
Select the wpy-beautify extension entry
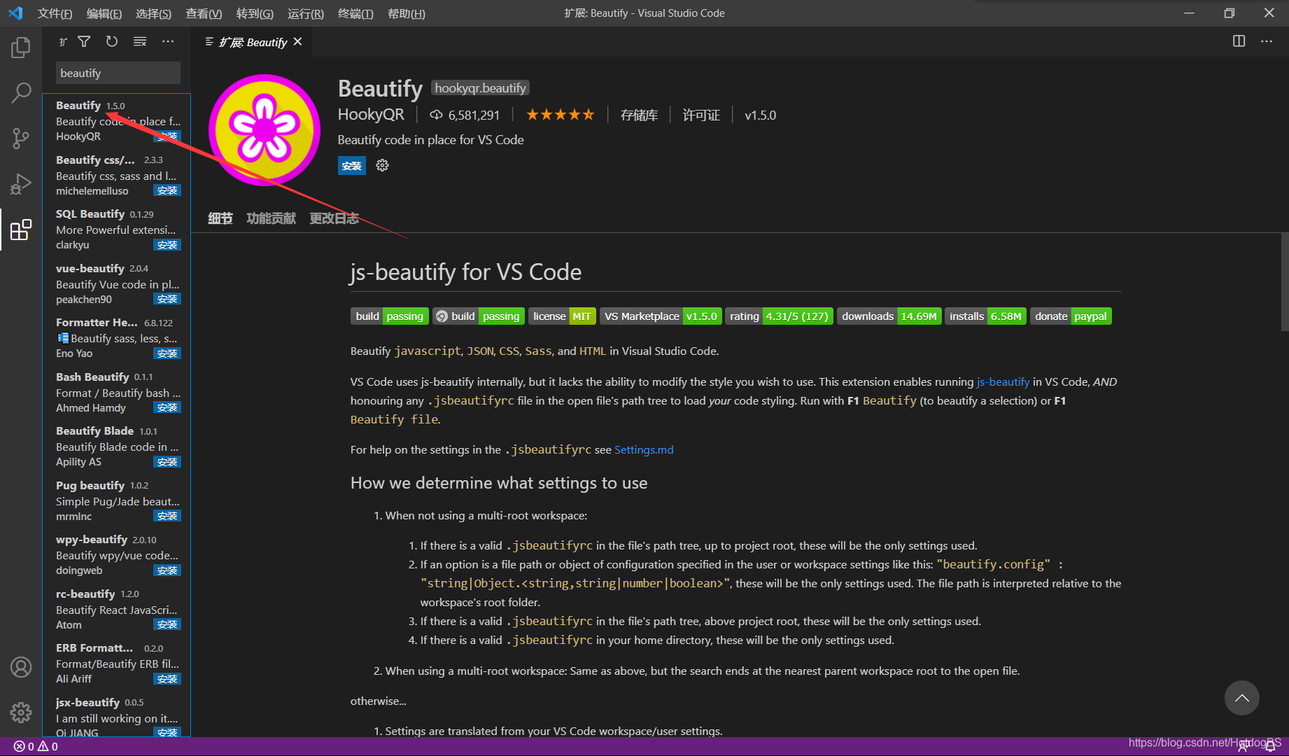(117, 554)
